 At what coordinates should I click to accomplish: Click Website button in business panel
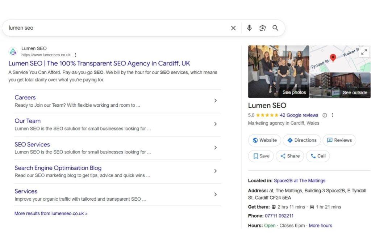[x=264, y=140]
